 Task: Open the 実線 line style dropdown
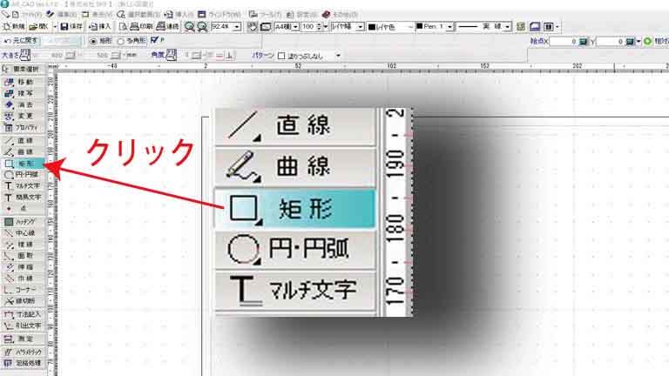click(507, 27)
